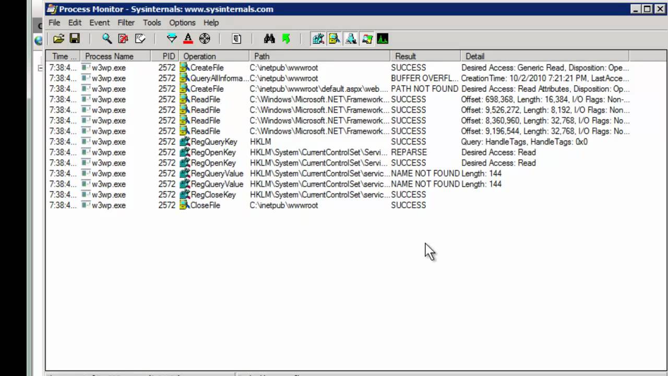The height and width of the screenshot is (376, 668).
Task: Click detail Offset: 8,360,960, Length: 32,768
Action: [545, 121]
